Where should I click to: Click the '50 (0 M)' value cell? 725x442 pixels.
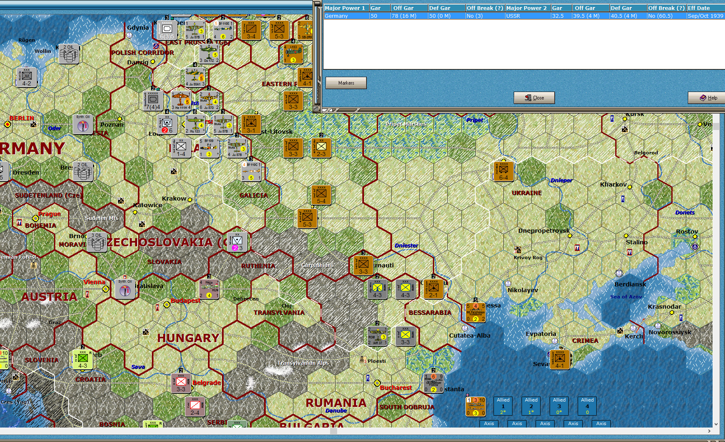(446, 16)
